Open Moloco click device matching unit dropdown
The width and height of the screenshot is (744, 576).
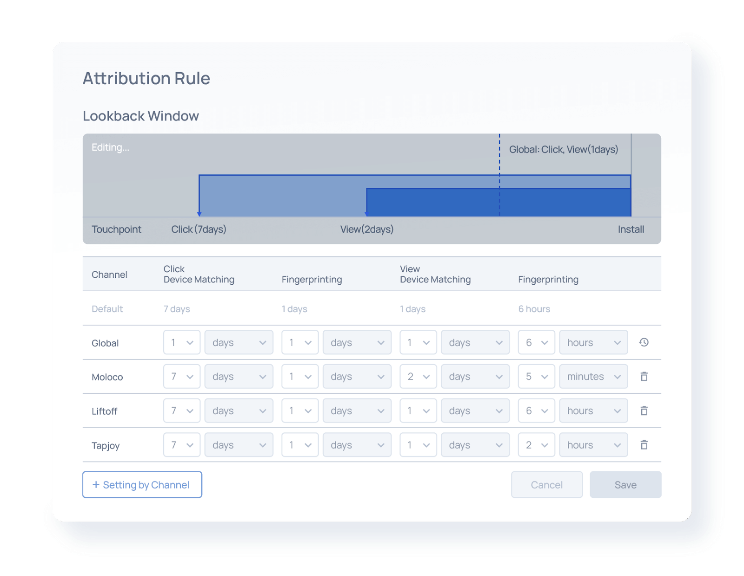click(239, 376)
